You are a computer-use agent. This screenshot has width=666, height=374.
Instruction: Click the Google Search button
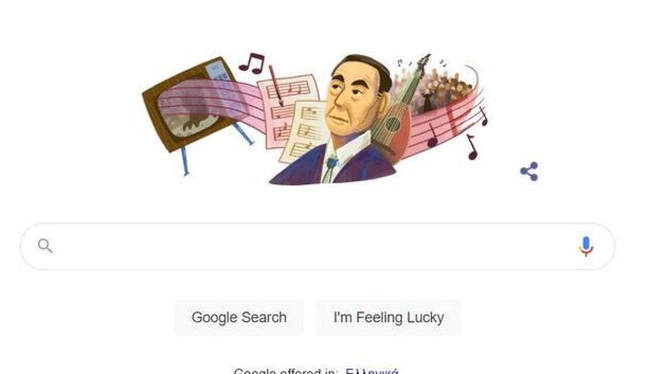(x=239, y=317)
